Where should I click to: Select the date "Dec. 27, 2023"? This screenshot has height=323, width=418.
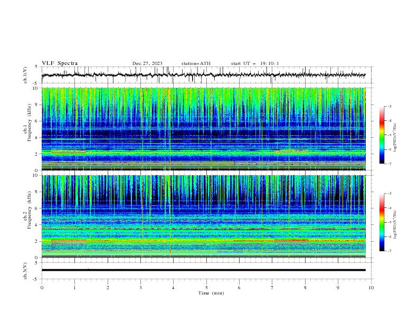pos(147,63)
